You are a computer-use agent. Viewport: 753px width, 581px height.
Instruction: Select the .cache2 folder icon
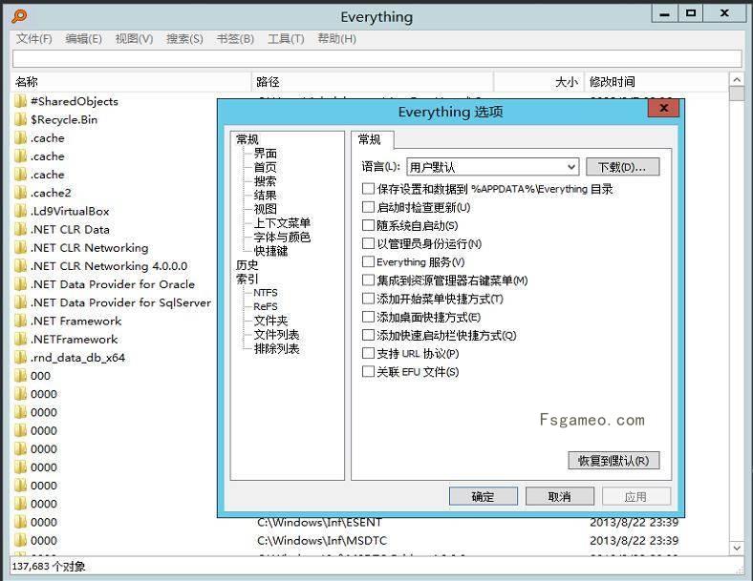(20, 193)
